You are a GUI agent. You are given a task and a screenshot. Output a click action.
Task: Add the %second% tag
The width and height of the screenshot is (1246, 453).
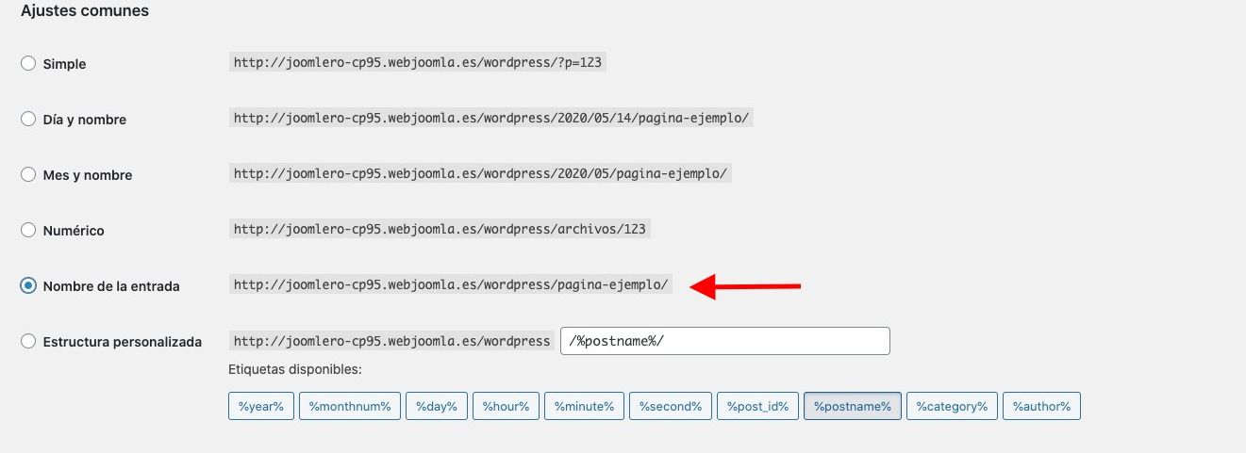[671, 406]
